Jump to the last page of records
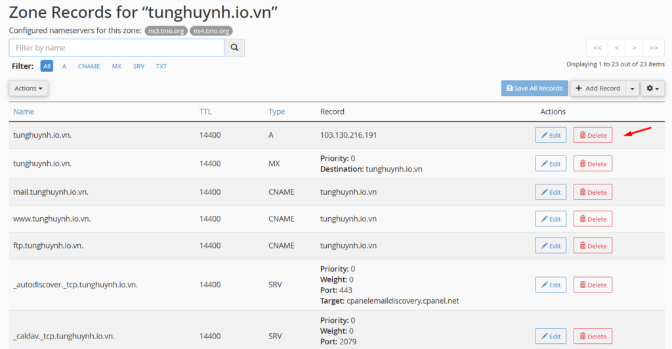 (x=653, y=48)
